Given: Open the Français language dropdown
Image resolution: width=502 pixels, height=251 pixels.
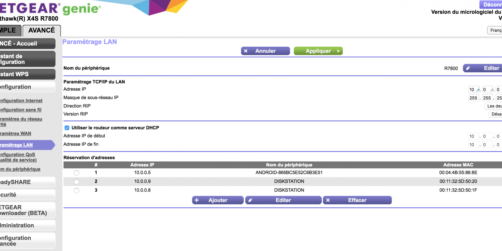Looking at the screenshot, I should (494, 30).
